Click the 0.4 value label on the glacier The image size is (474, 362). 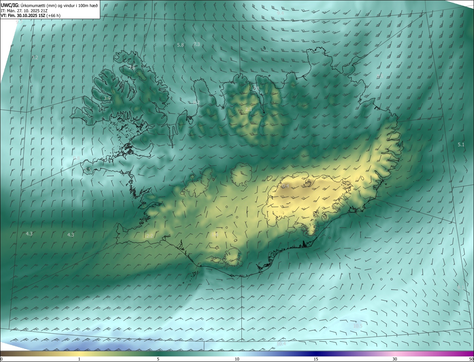[285, 186]
